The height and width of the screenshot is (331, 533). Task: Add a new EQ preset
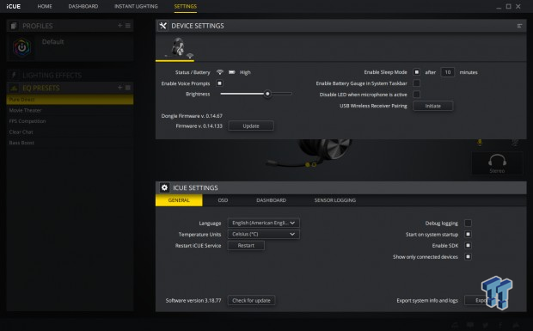[119, 88]
